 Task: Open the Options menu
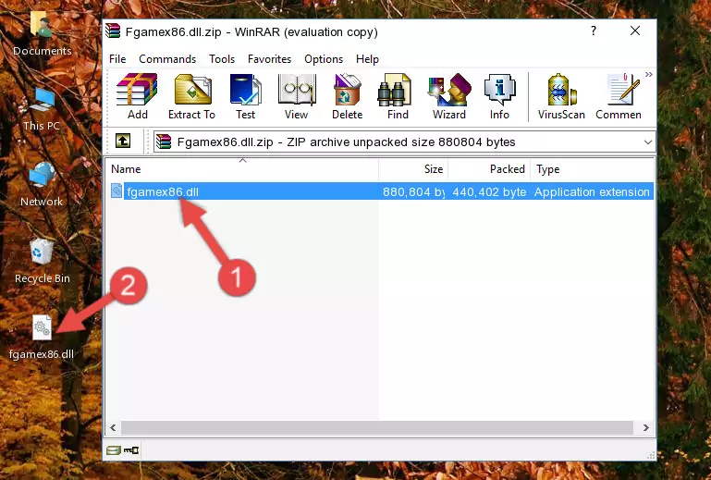[x=324, y=59]
